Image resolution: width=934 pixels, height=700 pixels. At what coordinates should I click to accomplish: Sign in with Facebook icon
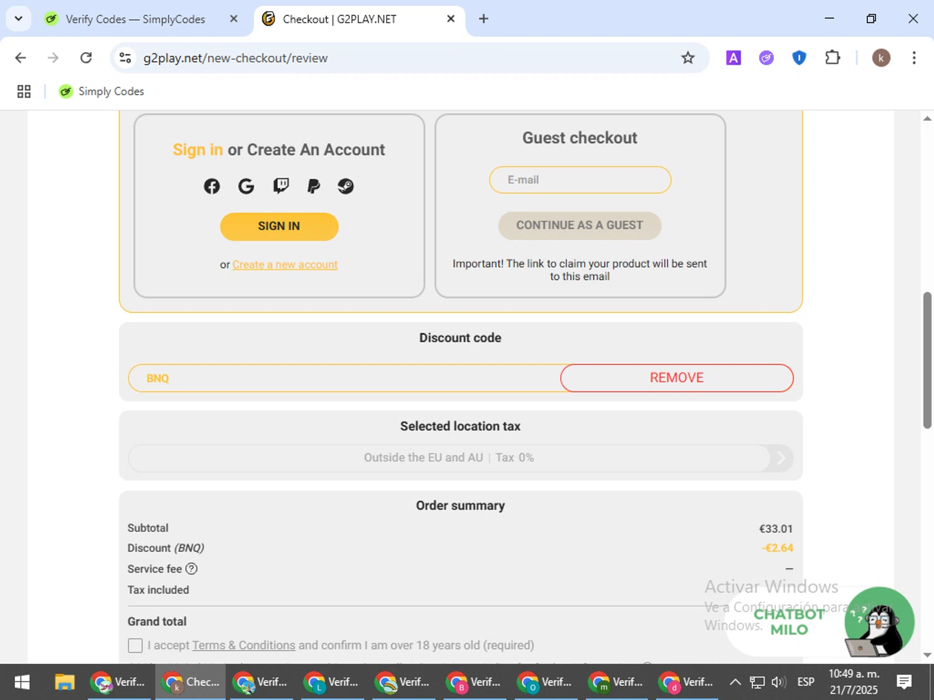[x=212, y=186]
